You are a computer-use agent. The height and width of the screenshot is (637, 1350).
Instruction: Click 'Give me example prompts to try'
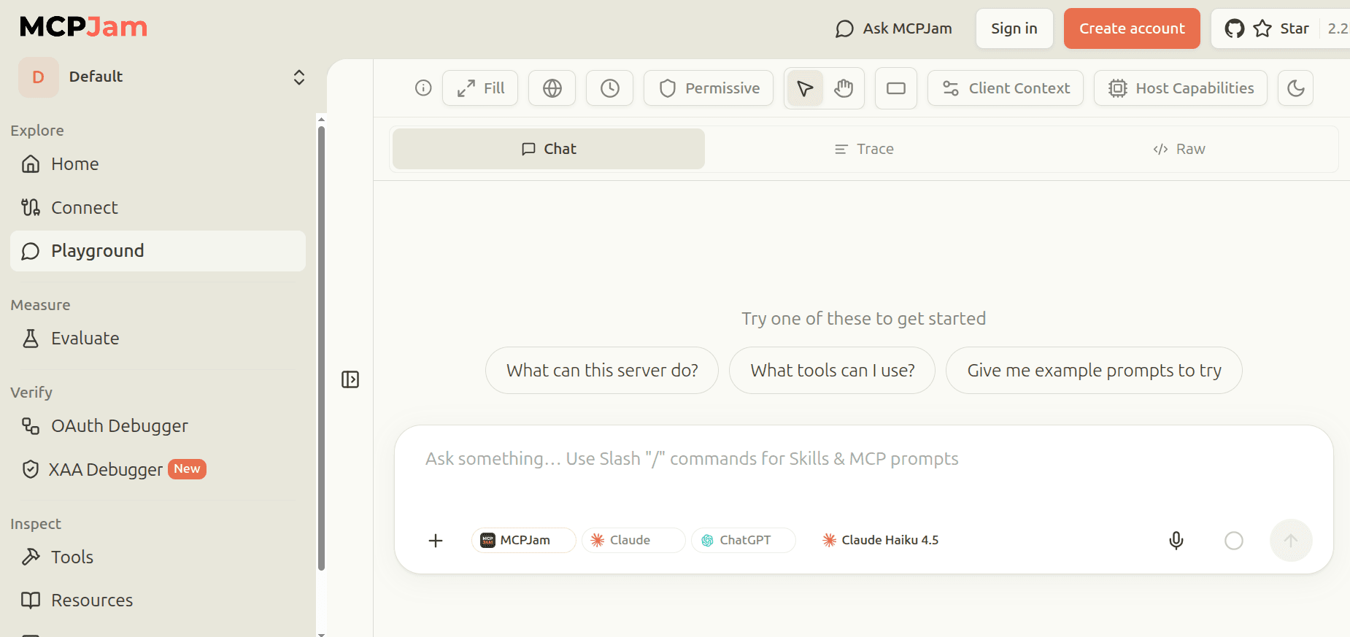point(1094,371)
